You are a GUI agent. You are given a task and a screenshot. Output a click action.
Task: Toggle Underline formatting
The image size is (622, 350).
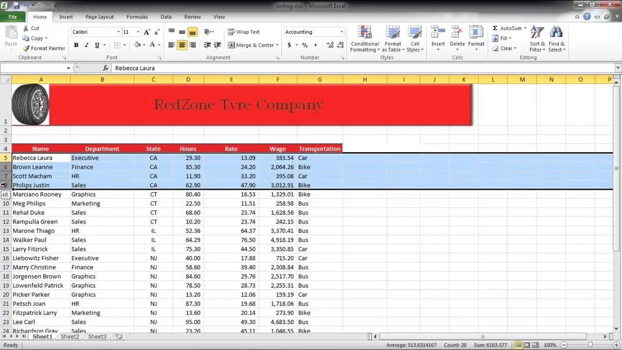tap(97, 45)
